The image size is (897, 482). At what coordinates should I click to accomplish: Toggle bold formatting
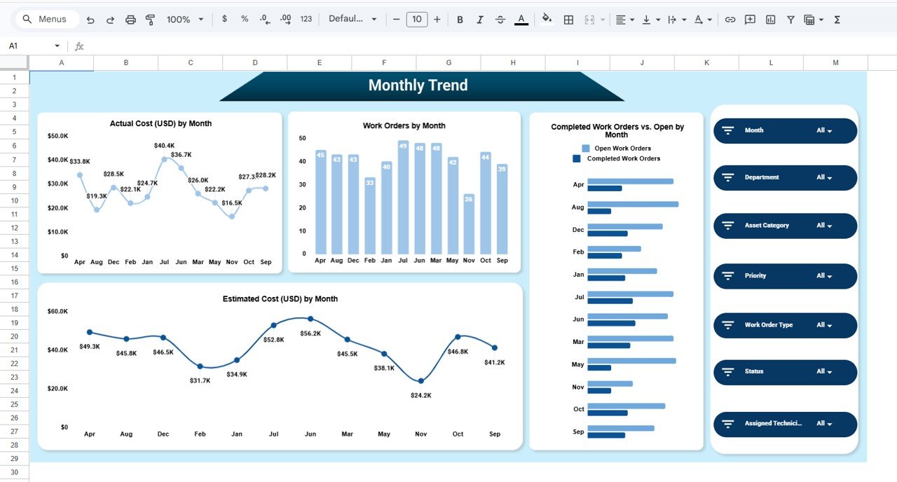coord(460,19)
